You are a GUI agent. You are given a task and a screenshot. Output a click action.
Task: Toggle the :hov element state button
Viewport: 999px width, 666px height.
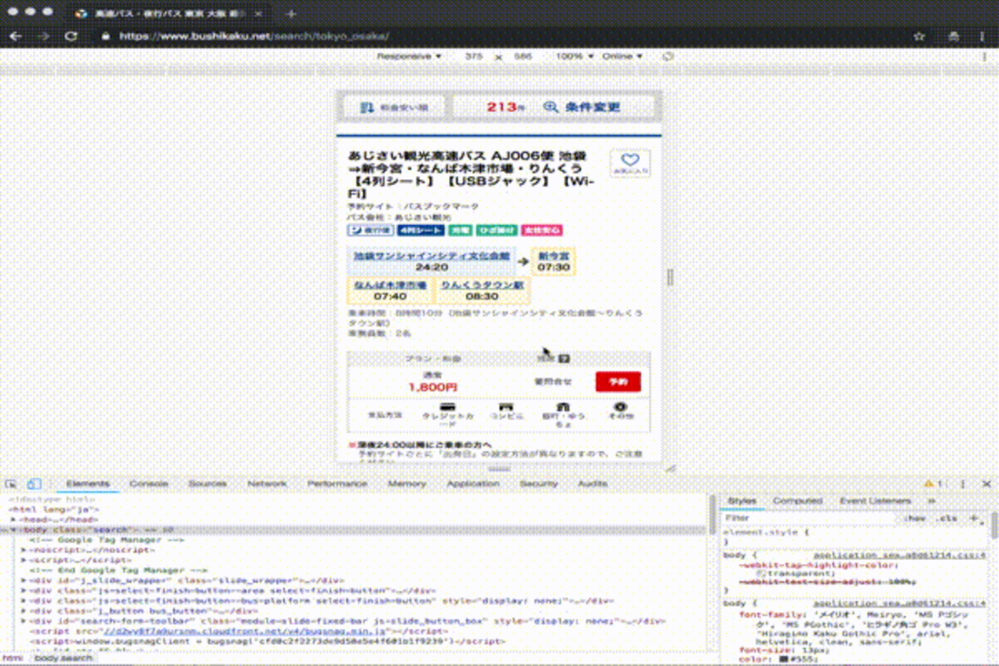click(915, 519)
